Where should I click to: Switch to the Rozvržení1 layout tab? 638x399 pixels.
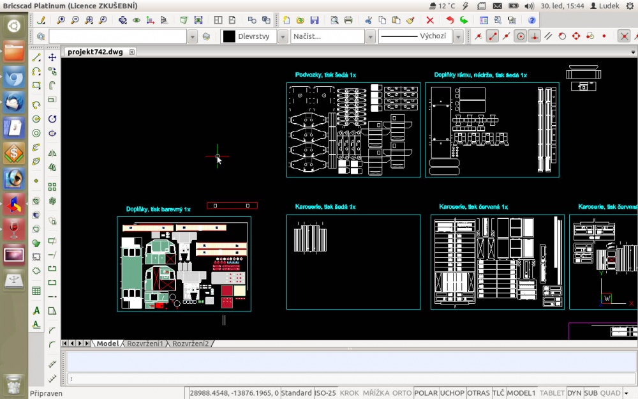145,343
